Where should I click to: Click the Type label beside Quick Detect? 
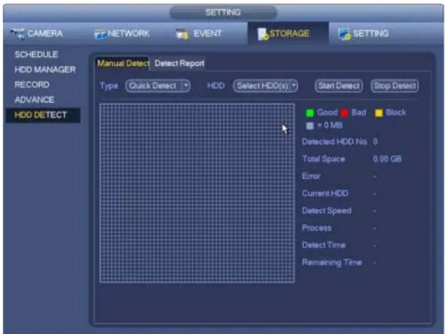tap(109, 86)
